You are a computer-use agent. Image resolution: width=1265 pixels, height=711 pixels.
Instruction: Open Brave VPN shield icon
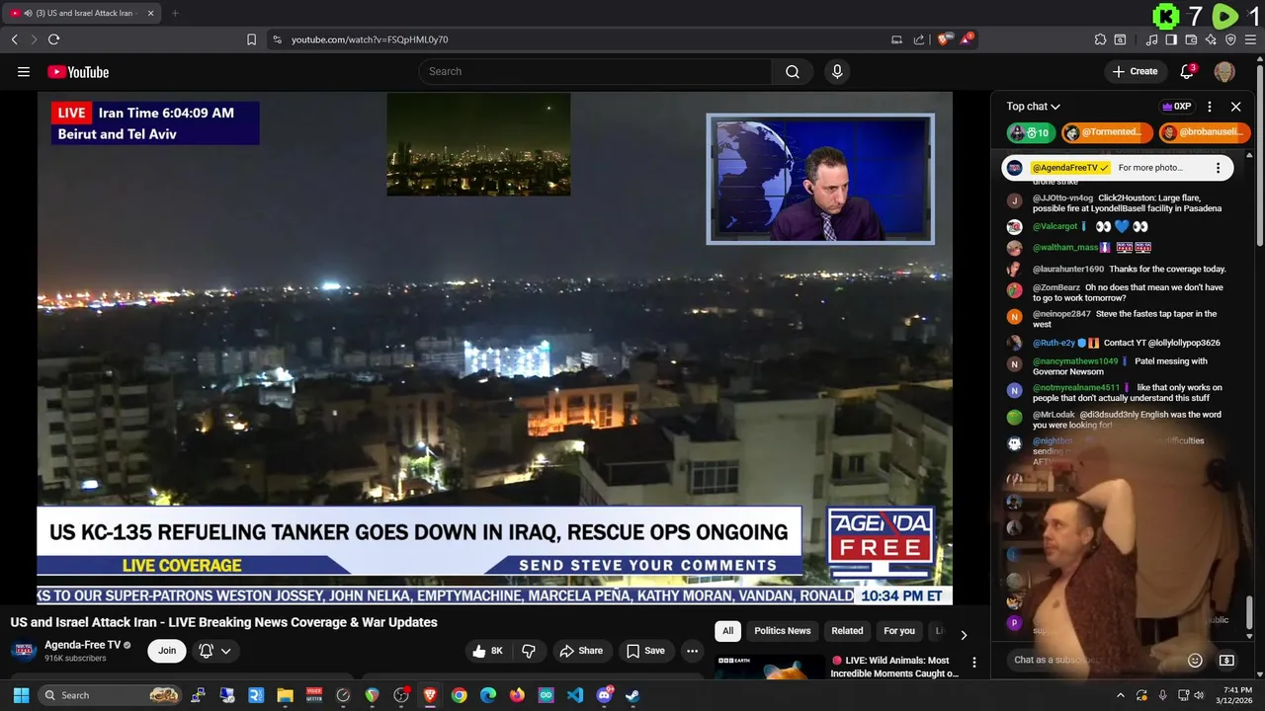pyautogui.click(x=1230, y=39)
